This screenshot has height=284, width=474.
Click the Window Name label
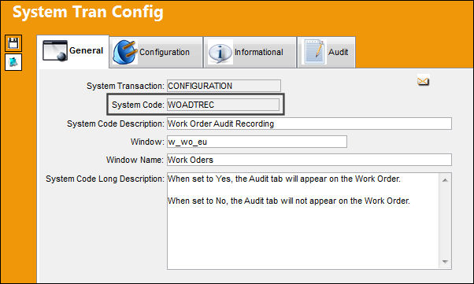pyautogui.click(x=135, y=160)
